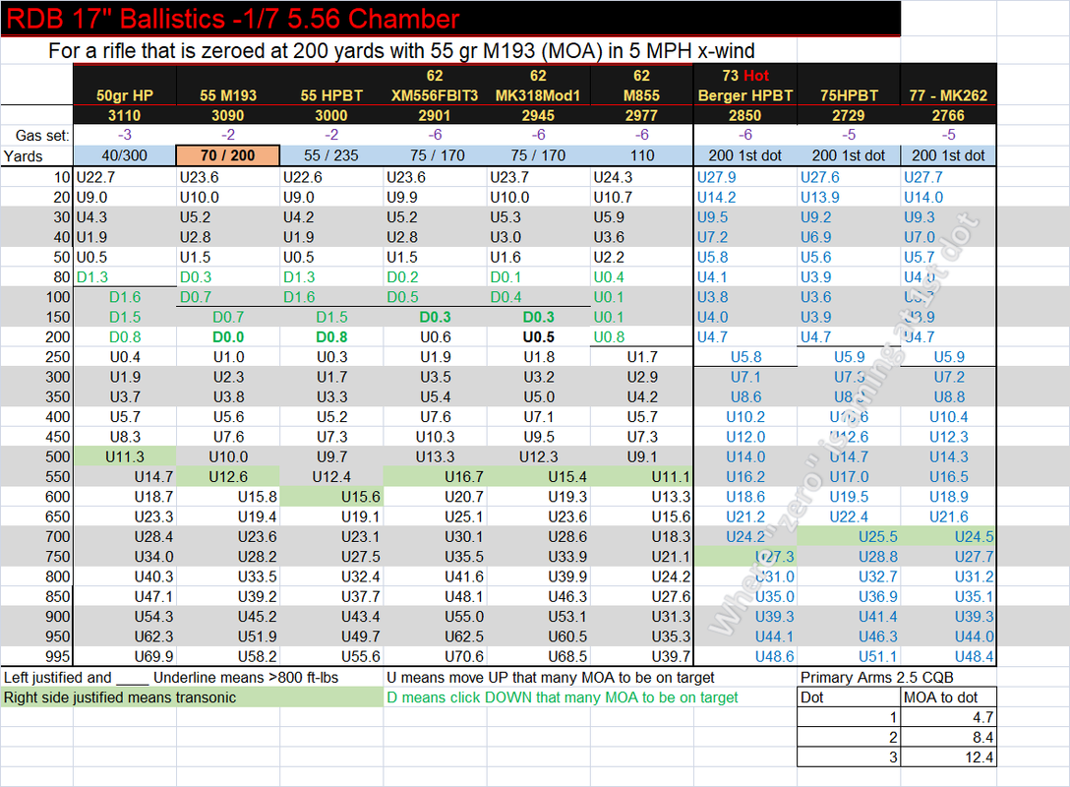The width and height of the screenshot is (1070, 787).
Task: Select cell 'U62.5' in the 950 row
Action: click(x=435, y=636)
